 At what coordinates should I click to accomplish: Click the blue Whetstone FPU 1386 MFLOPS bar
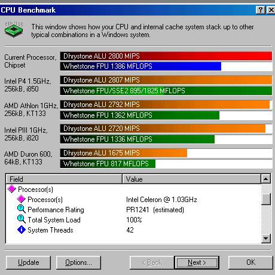coord(140,66)
